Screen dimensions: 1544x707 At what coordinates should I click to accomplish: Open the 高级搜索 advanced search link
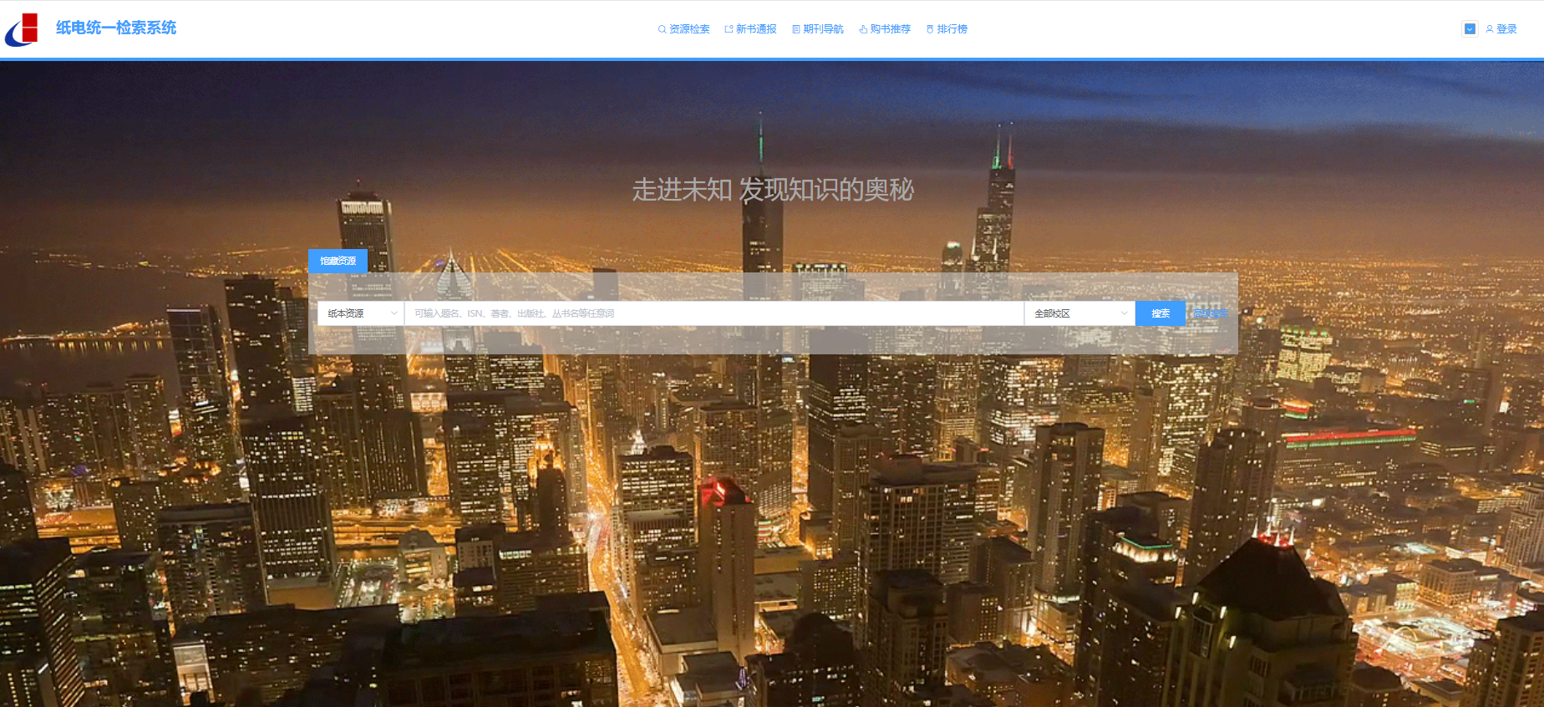1210,313
